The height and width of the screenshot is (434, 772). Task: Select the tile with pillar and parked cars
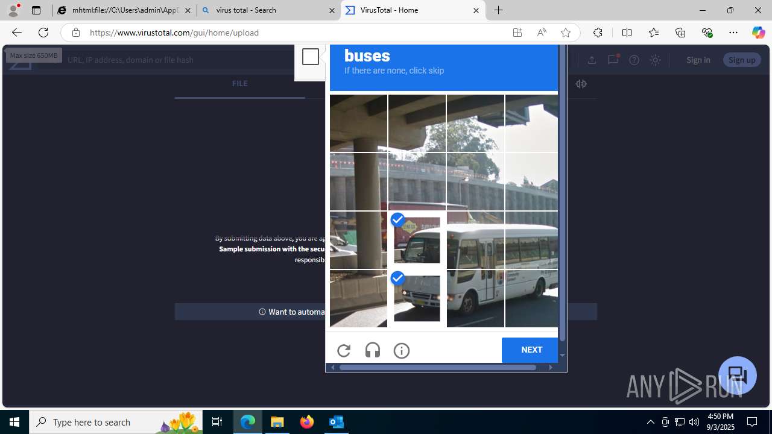coord(358,240)
